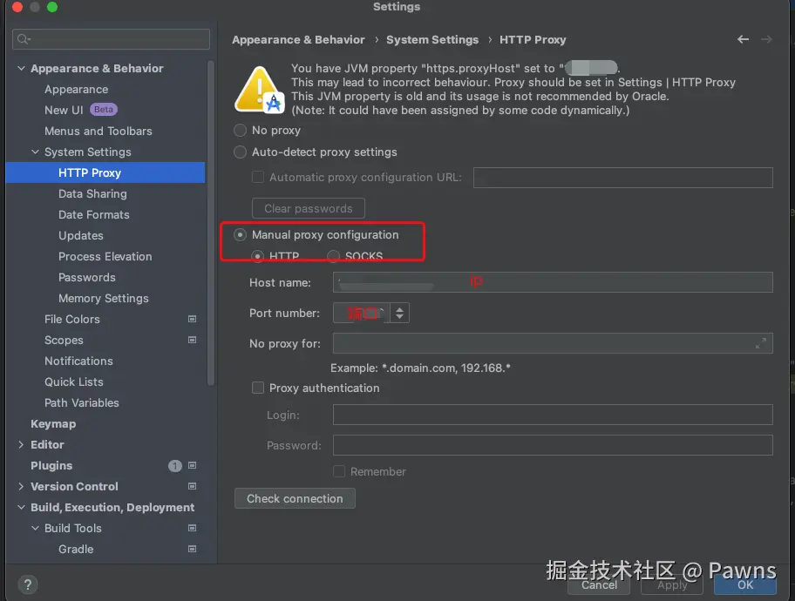The image size is (795, 601).
Task: Click the Check connection button
Action: click(x=295, y=498)
